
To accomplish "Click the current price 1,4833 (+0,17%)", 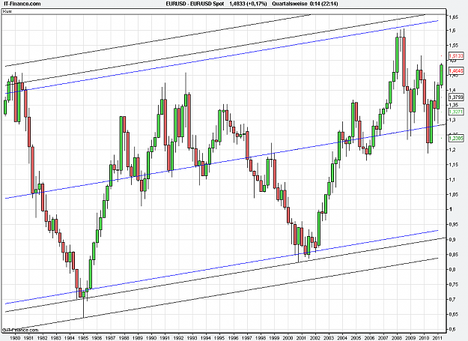I will 248,4.
